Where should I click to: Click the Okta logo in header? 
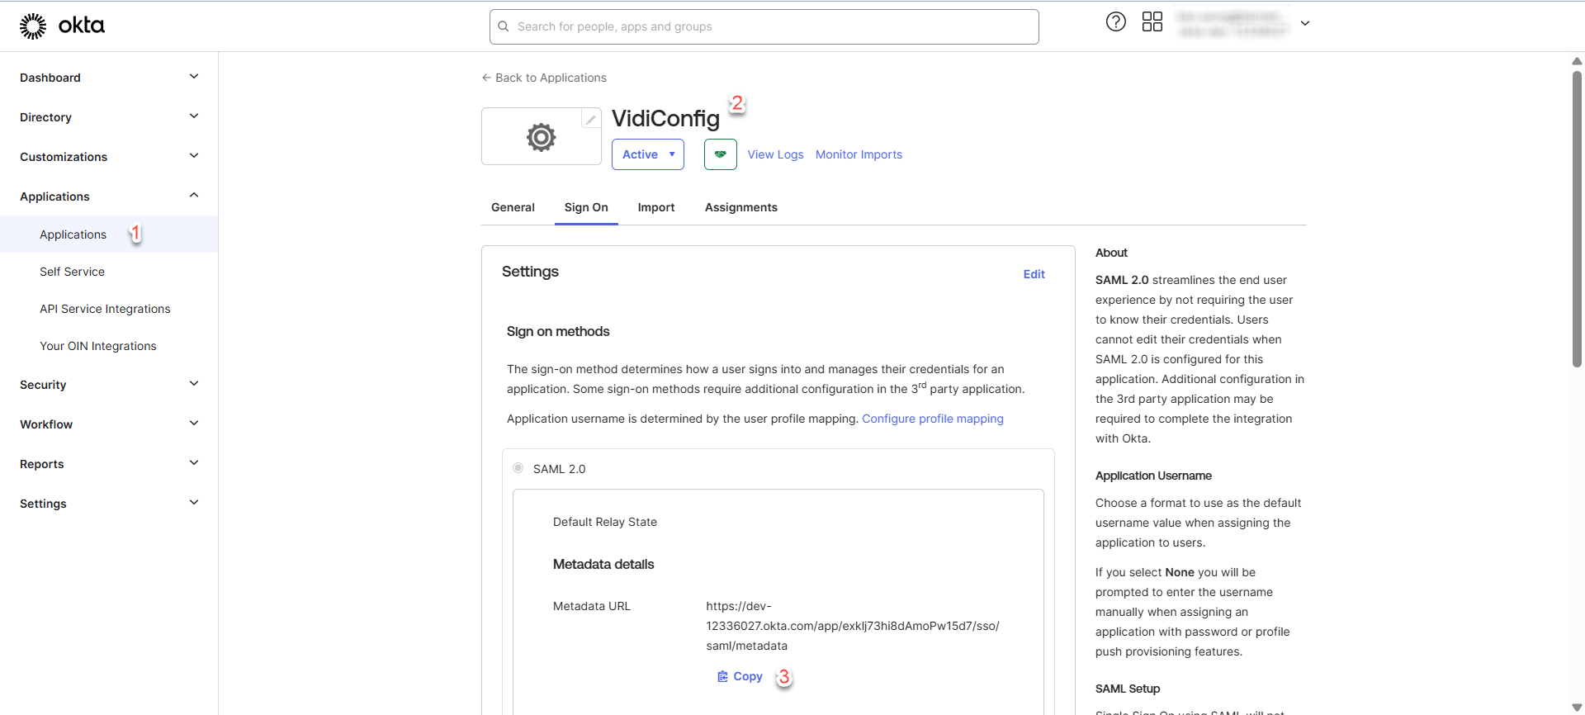click(62, 26)
